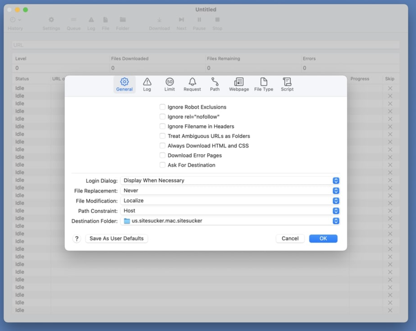Click the green zoom window button
Screen dimensions: 416x331
click(x=26, y=10)
